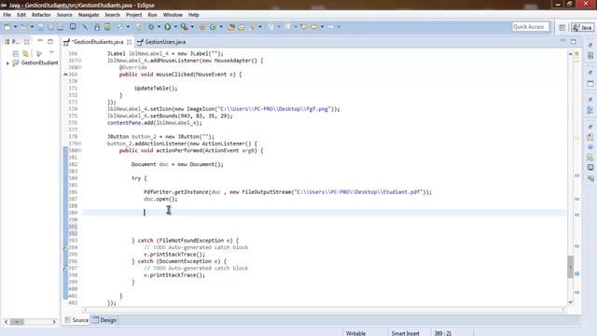Click the UpdateTable(); line of code
The height and width of the screenshot is (336, 597).
pos(156,88)
